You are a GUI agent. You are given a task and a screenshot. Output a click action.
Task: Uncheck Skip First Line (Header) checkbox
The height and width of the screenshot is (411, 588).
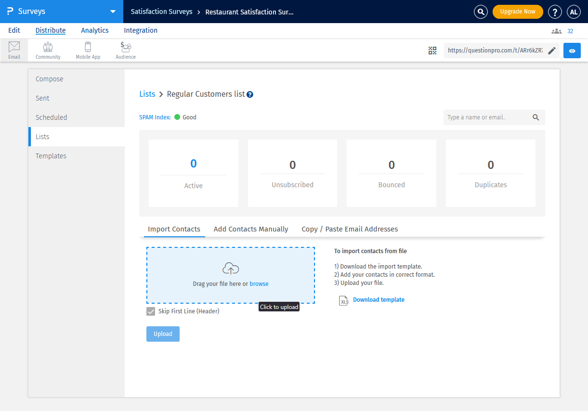[151, 311]
